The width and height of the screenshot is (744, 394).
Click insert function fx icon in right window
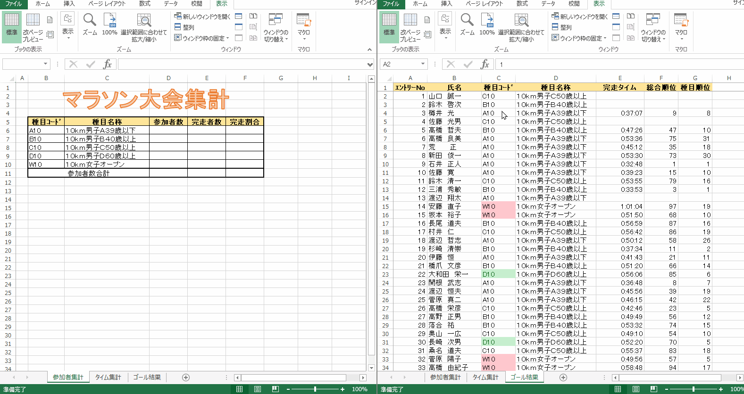coord(485,64)
